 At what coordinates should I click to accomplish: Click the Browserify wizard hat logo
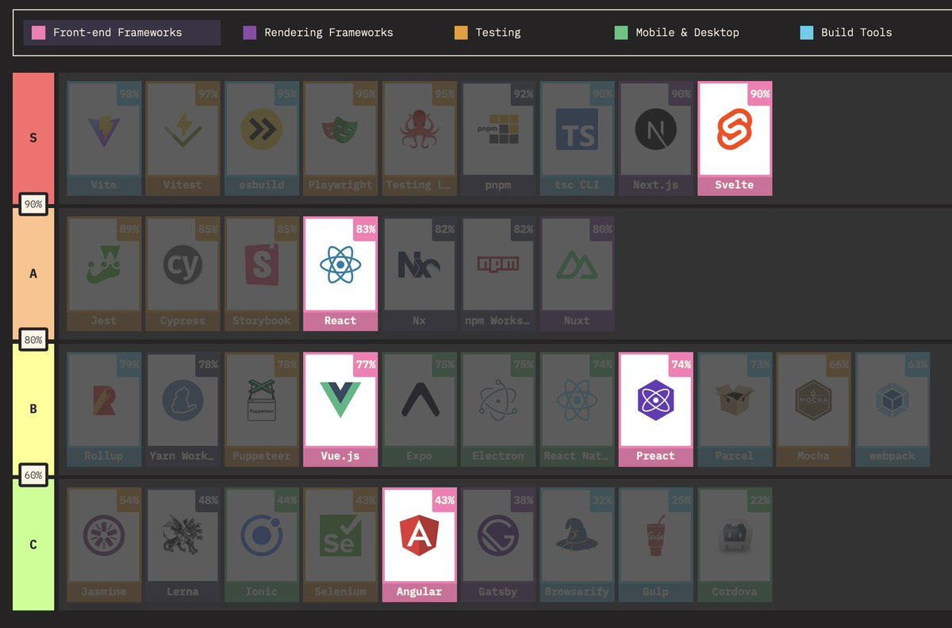coord(577,536)
